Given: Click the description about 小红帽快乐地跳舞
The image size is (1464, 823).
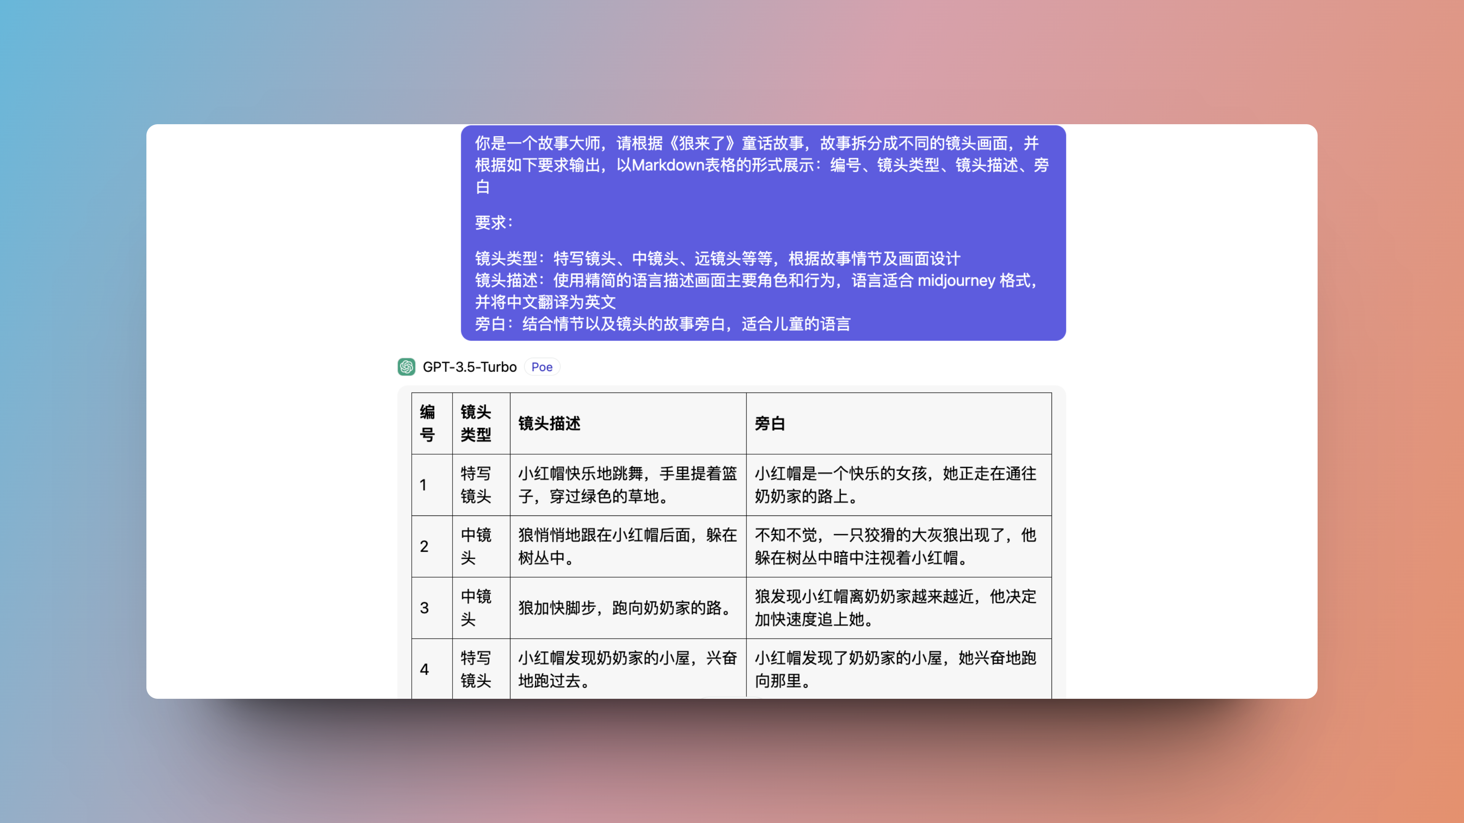Looking at the screenshot, I should (x=626, y=485).
